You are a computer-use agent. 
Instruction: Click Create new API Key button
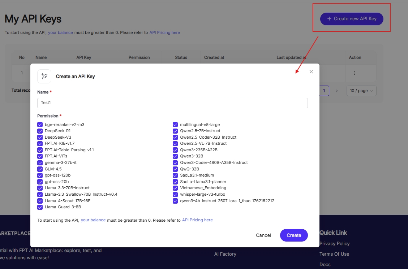pos(352,19)
